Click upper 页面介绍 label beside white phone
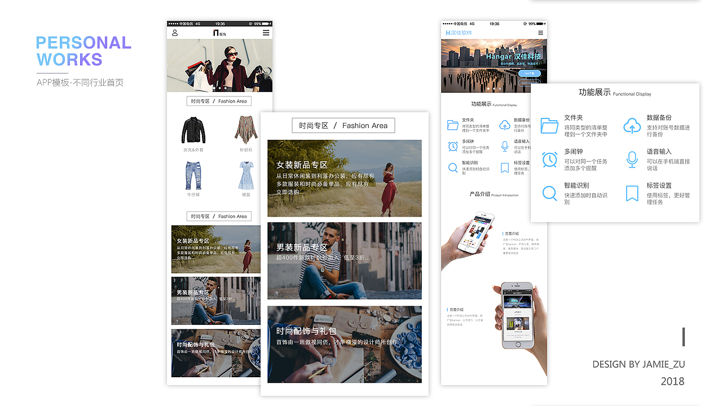Image resolution: width=722 pixels, height=406 pixels. (x=510, y=233)
